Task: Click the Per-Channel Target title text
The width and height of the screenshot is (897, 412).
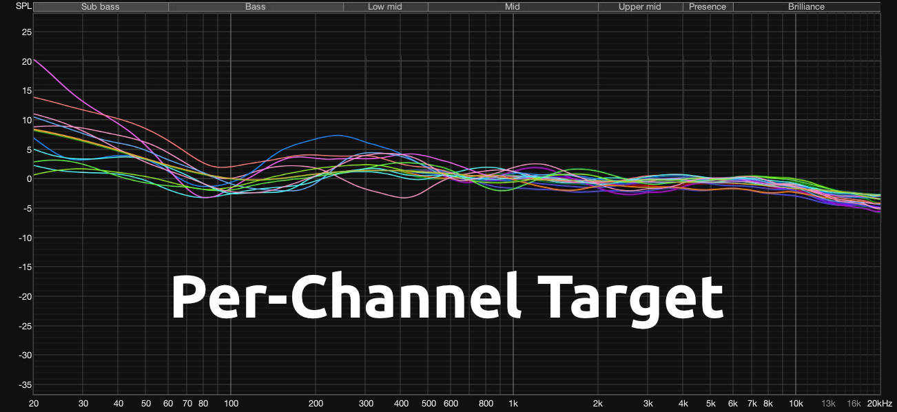Action: pyautogui.click(x=447, y=298)
